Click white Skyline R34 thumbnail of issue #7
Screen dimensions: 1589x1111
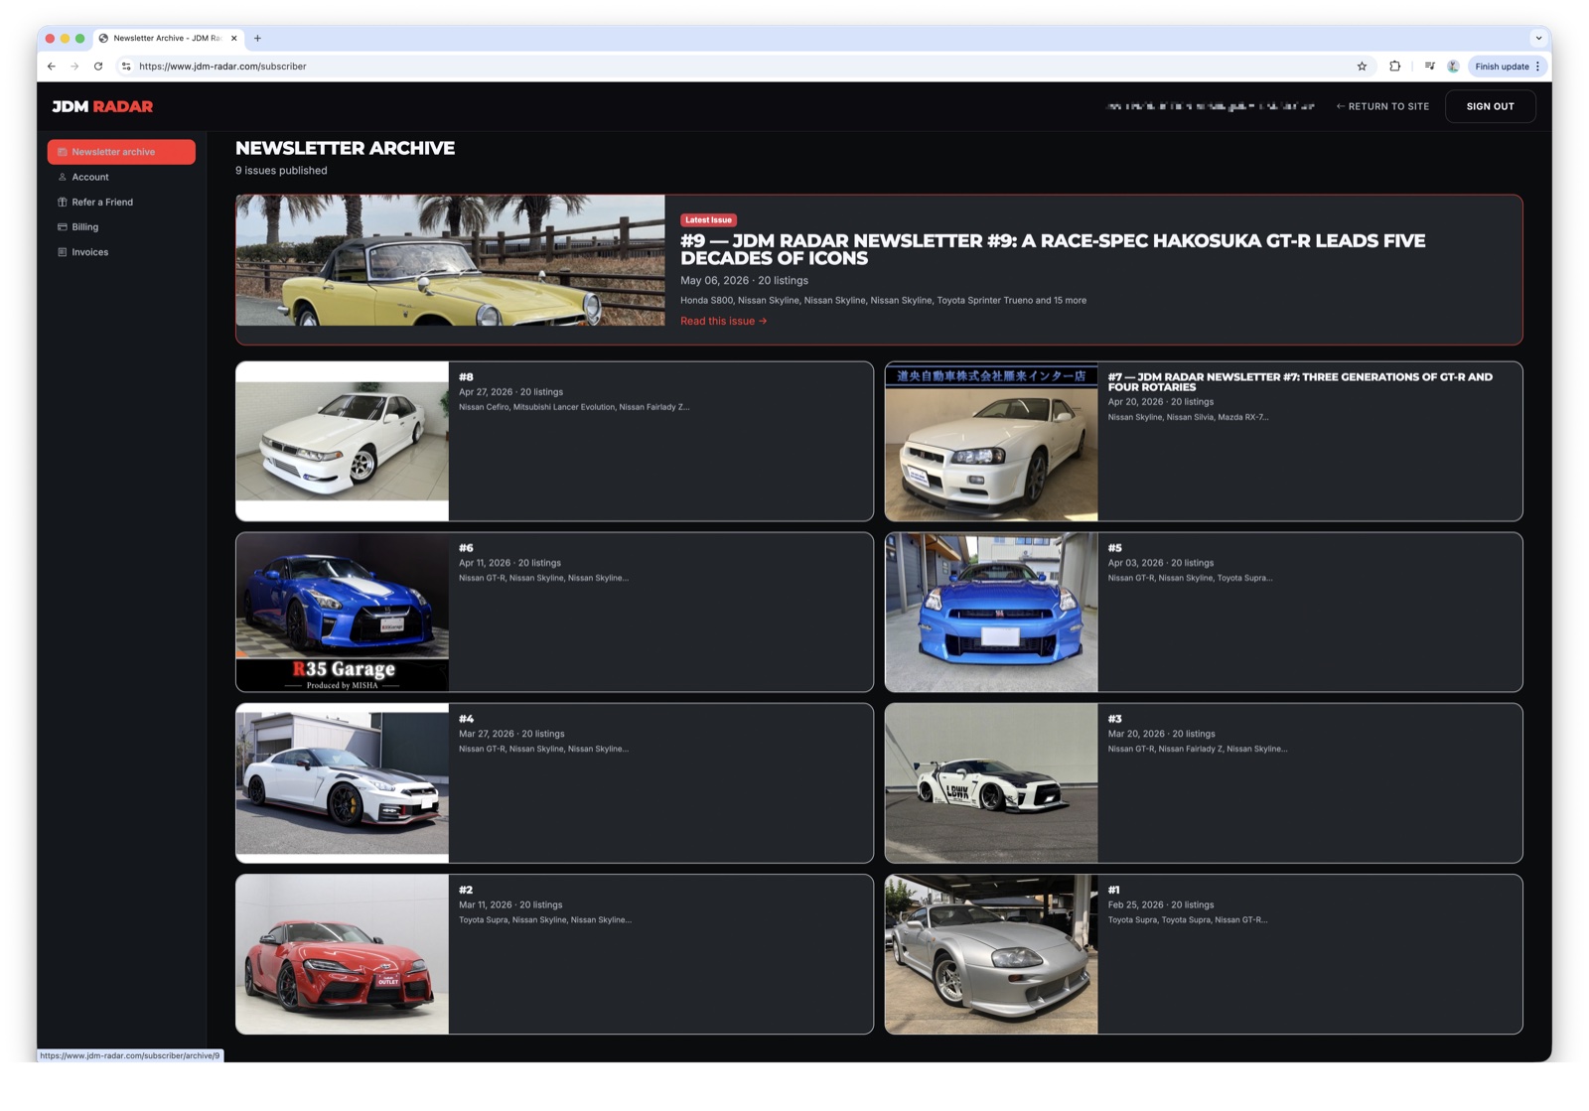click(991, 442)
